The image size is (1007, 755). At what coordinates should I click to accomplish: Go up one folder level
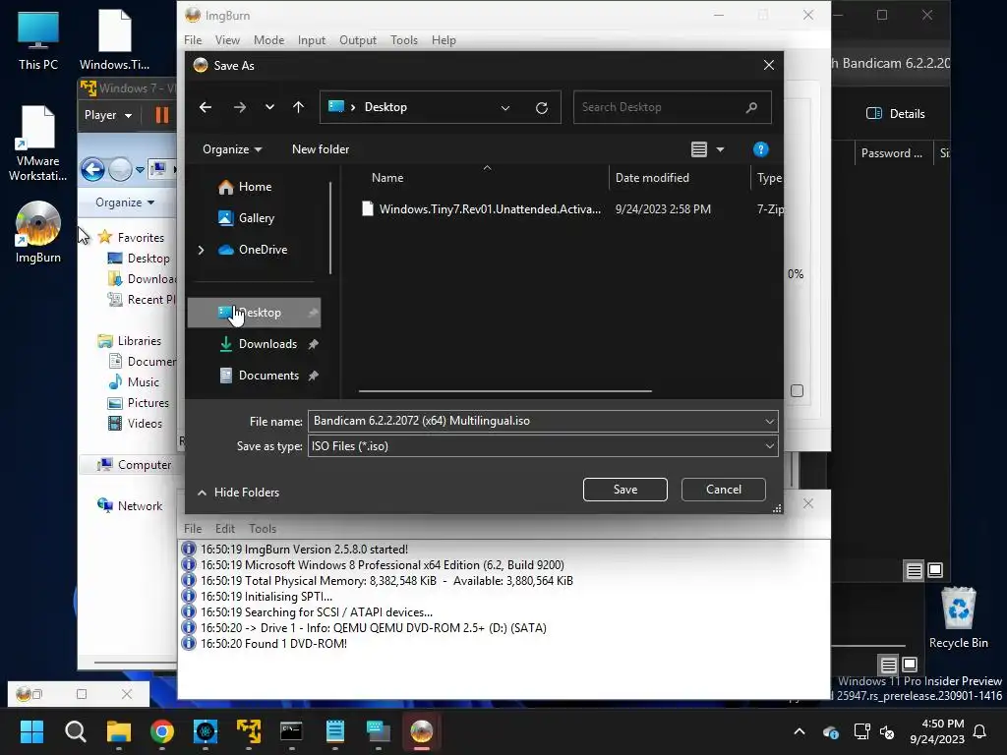[x=298, y=107]
